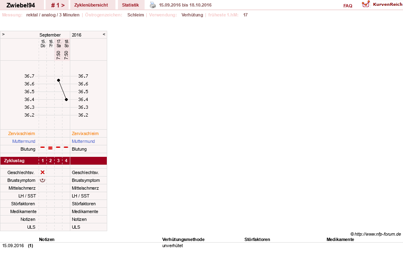Click the red X Geschlechtsverkehr marker on day 1
The image size is (403, 280).
[43, 172]
